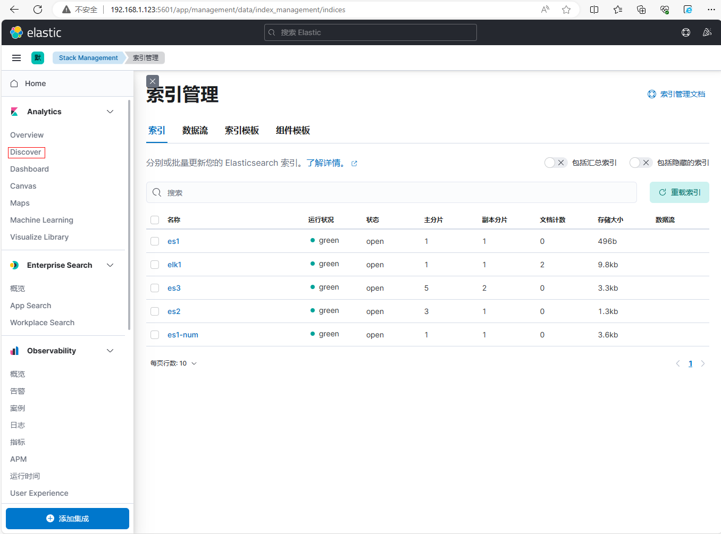The image size is (721, 534).
Task: Open the hamburger navigation menu icon
Action: [16, 58]
